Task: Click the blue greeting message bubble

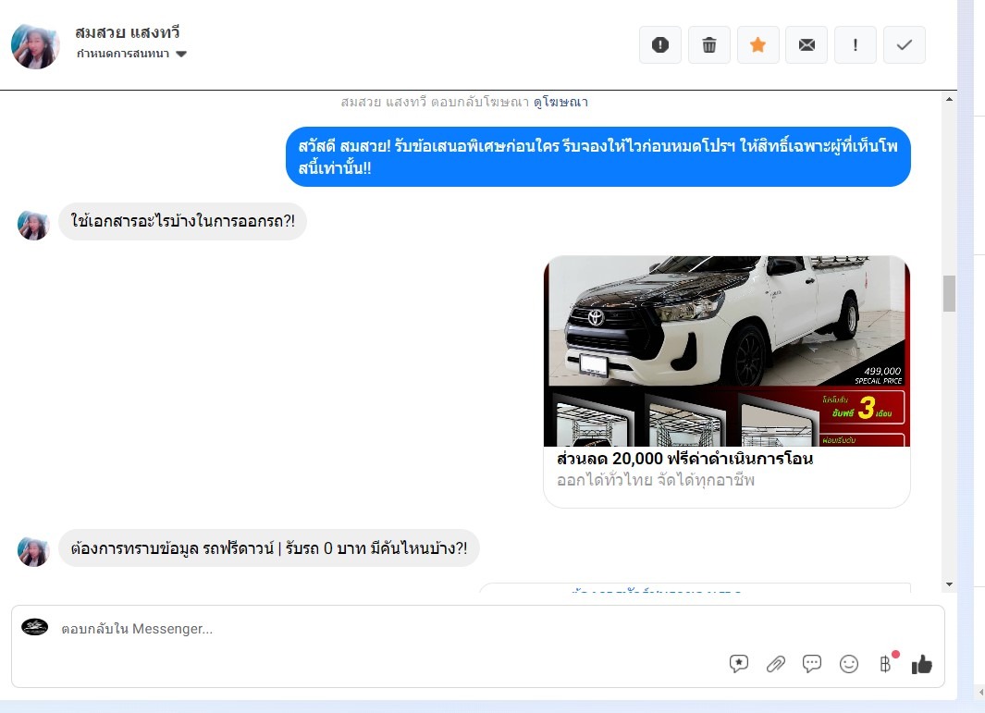Action: tap(598, 157)
